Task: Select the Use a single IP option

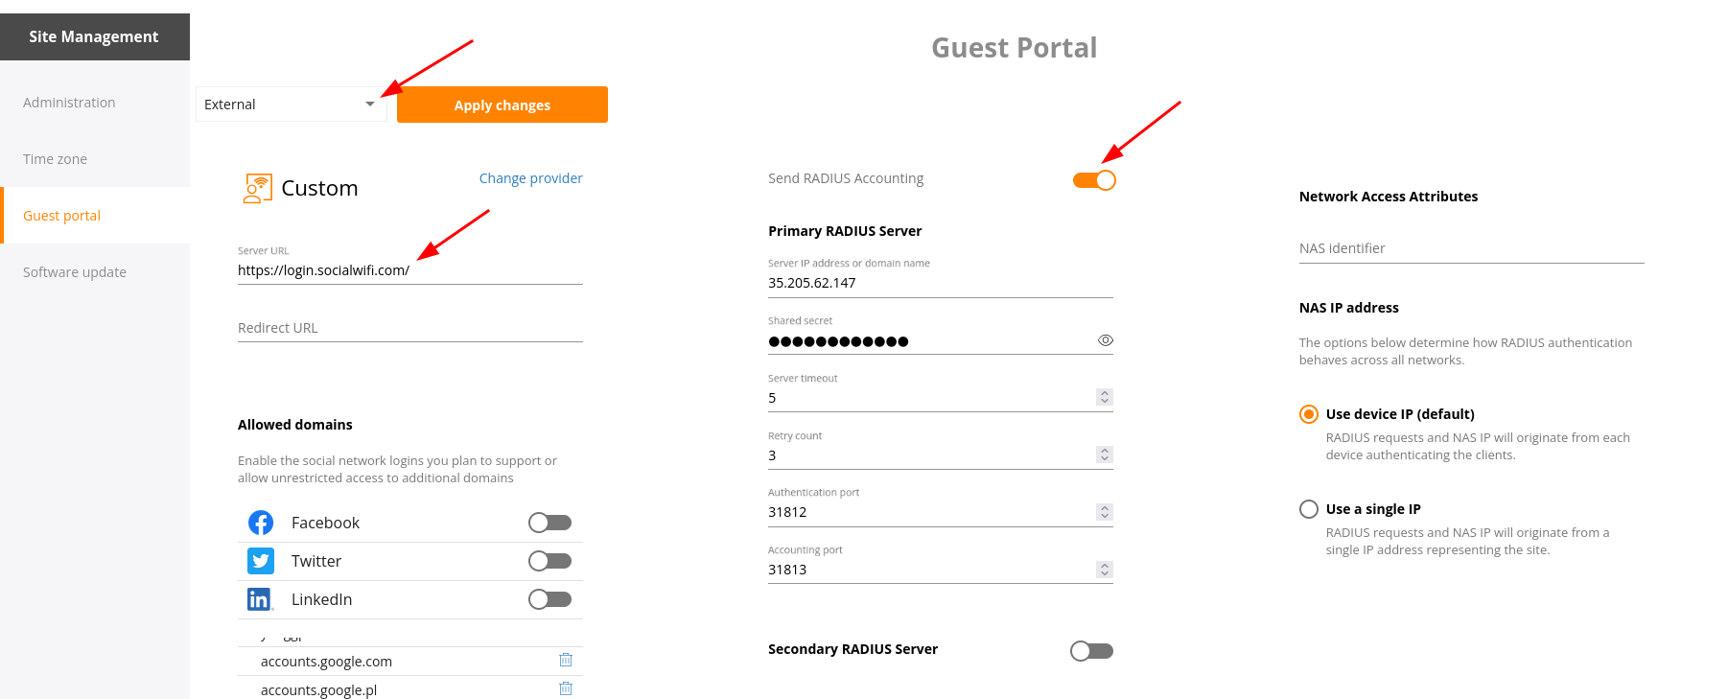Action: click(x=1309, y=509)
